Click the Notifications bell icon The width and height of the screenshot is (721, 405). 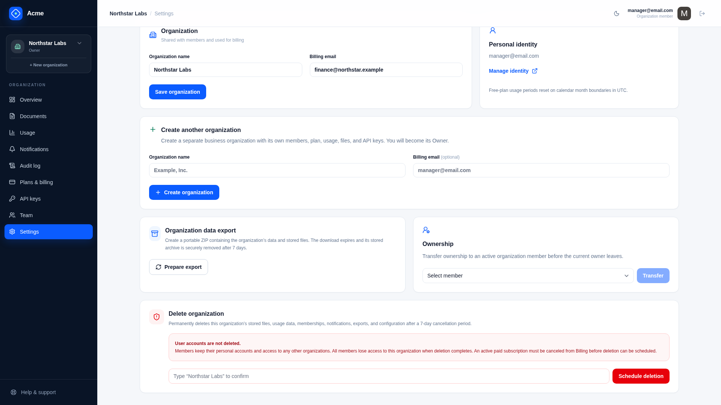(12, 149)
